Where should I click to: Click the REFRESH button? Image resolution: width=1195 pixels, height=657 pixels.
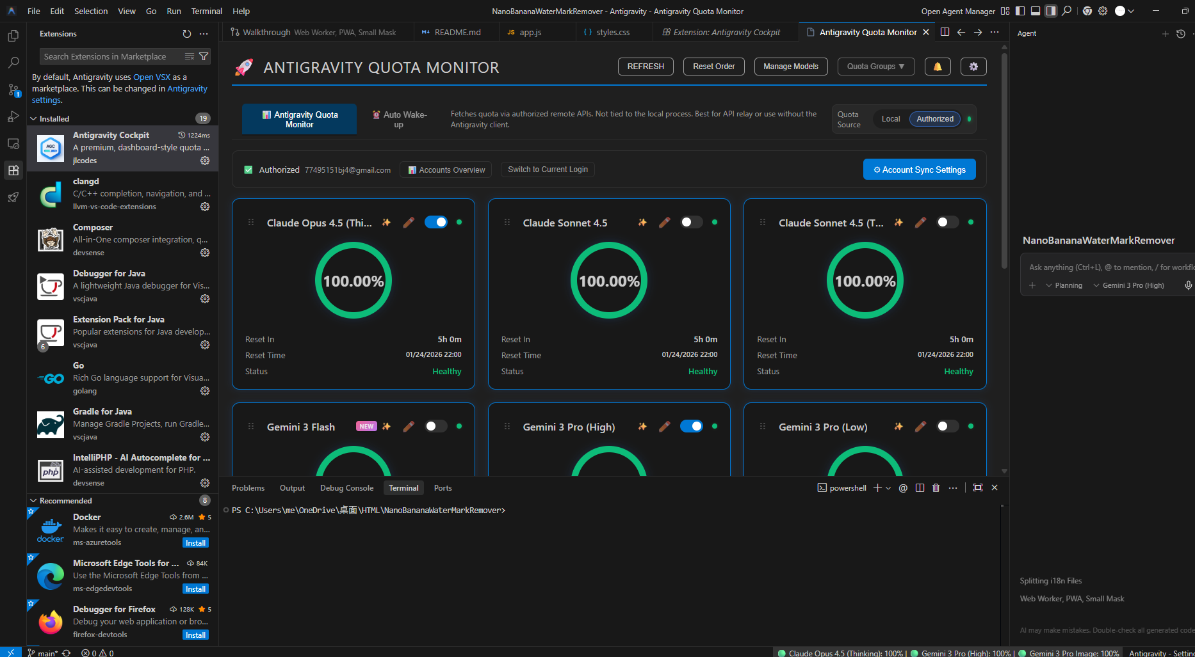646,67
